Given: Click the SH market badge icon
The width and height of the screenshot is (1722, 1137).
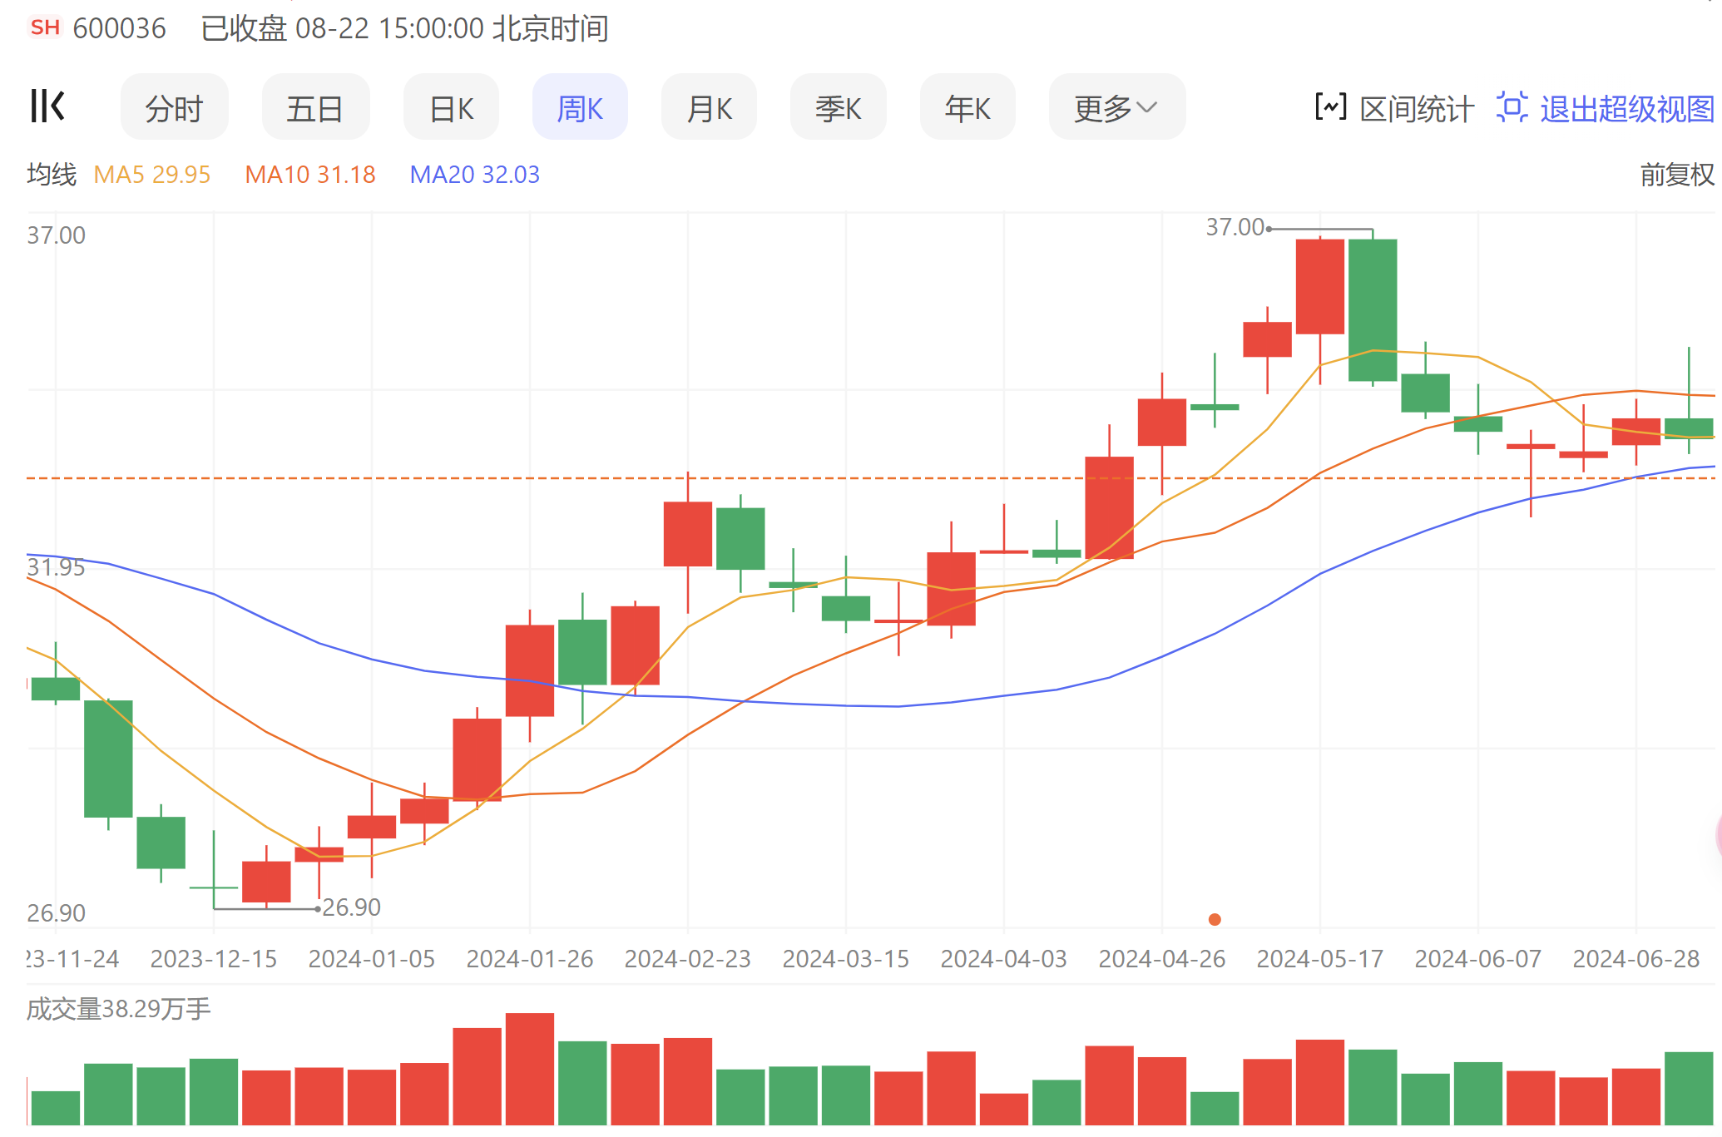Looking at the screenshot, I should (x=45, y=27).
